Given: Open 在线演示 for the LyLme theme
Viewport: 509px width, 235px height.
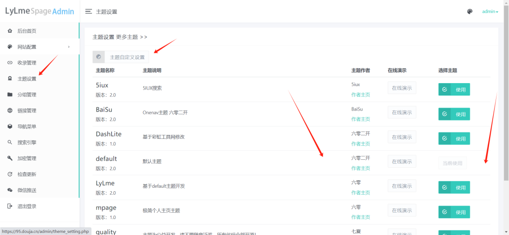Looking at the screenshot, I should [x=402, y=186].
